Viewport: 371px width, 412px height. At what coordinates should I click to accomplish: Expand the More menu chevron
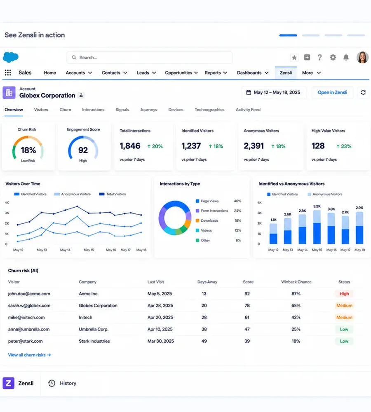click(x=319, y=73)
